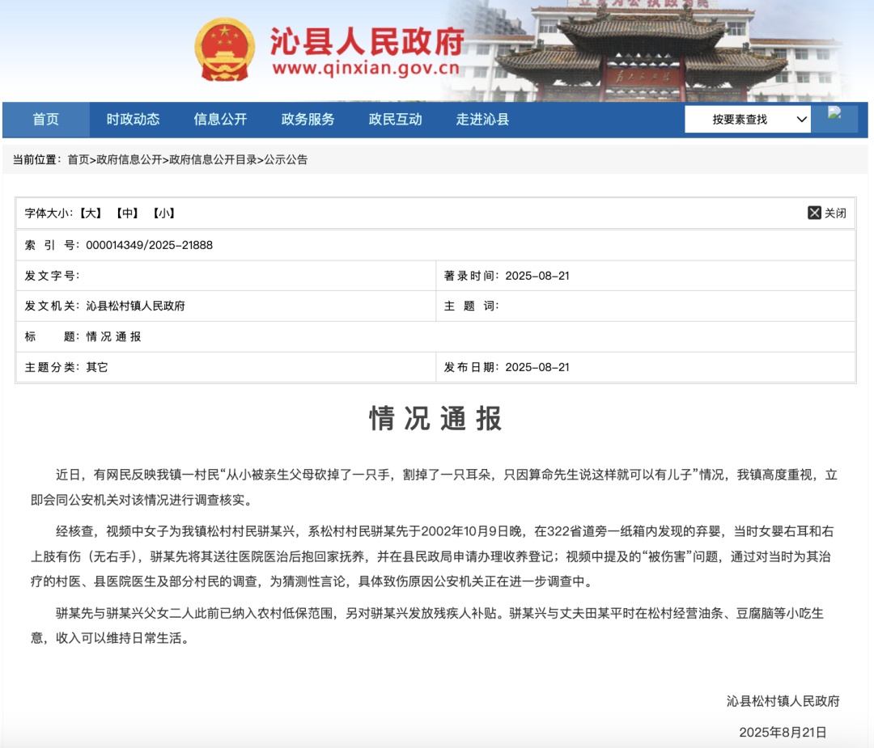Open the 时政动态 menu
The image size is (874, 748).
pyautogui.click(x=134, y=119)
